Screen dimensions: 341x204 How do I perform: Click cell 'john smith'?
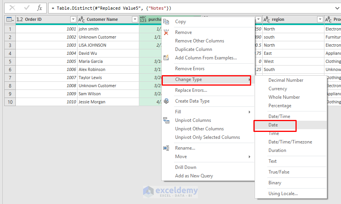click(x=108, y=29)
